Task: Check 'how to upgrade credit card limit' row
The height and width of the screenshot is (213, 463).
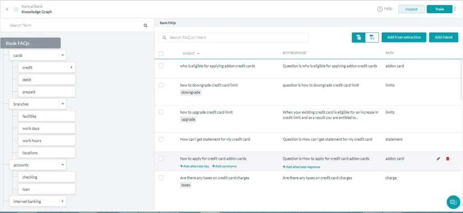Action: tap(161, 112)
